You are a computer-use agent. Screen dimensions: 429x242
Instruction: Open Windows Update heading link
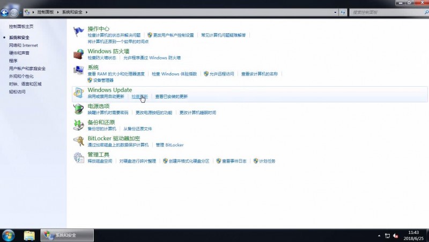[x=110, y=90]
